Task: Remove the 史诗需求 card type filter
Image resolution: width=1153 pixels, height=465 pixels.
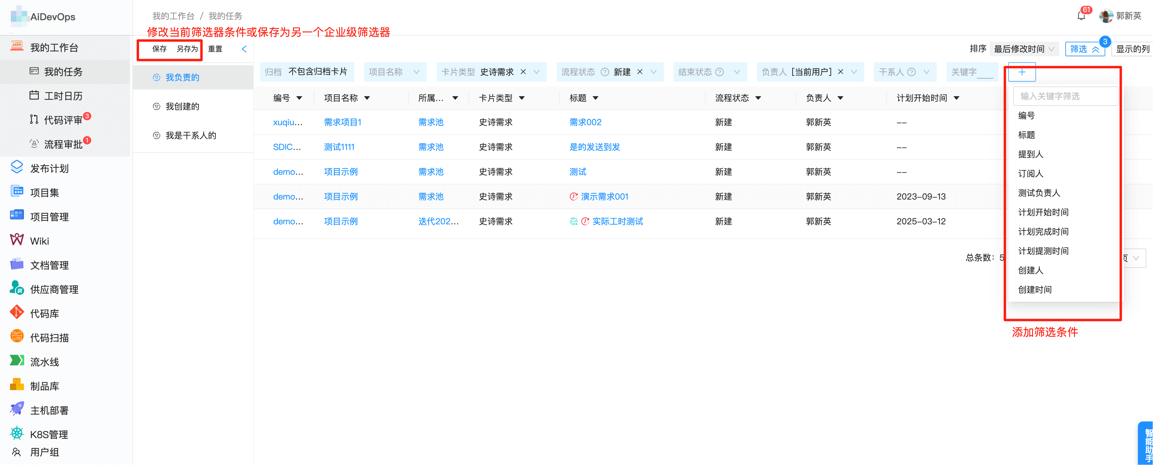Action: [523, 72]
